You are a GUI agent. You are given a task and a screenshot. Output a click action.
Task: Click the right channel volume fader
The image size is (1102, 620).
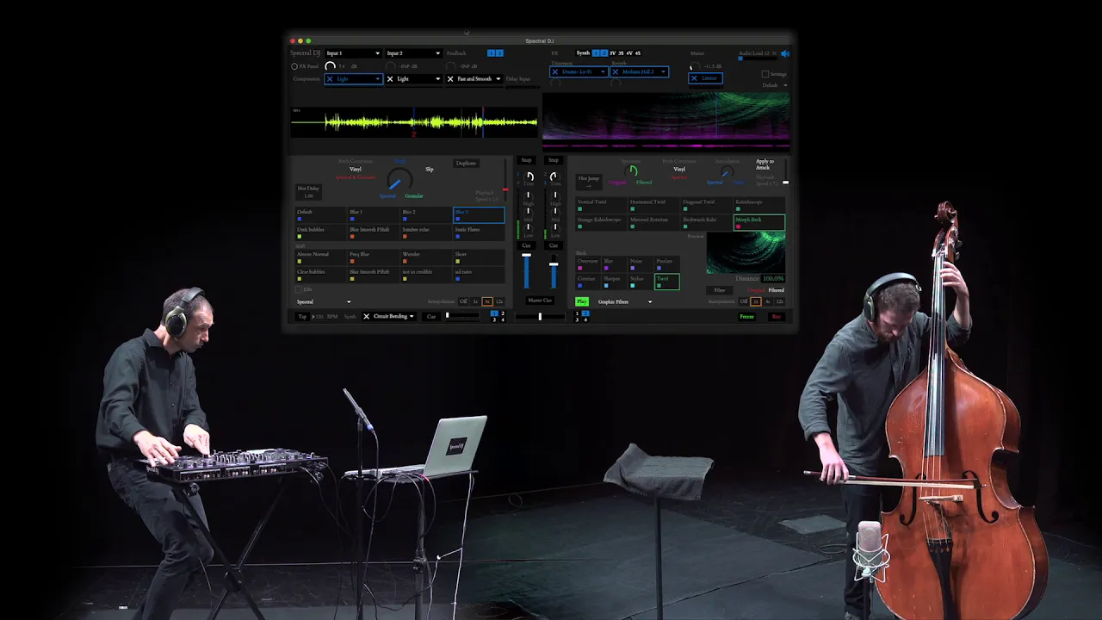click(554, 271)
